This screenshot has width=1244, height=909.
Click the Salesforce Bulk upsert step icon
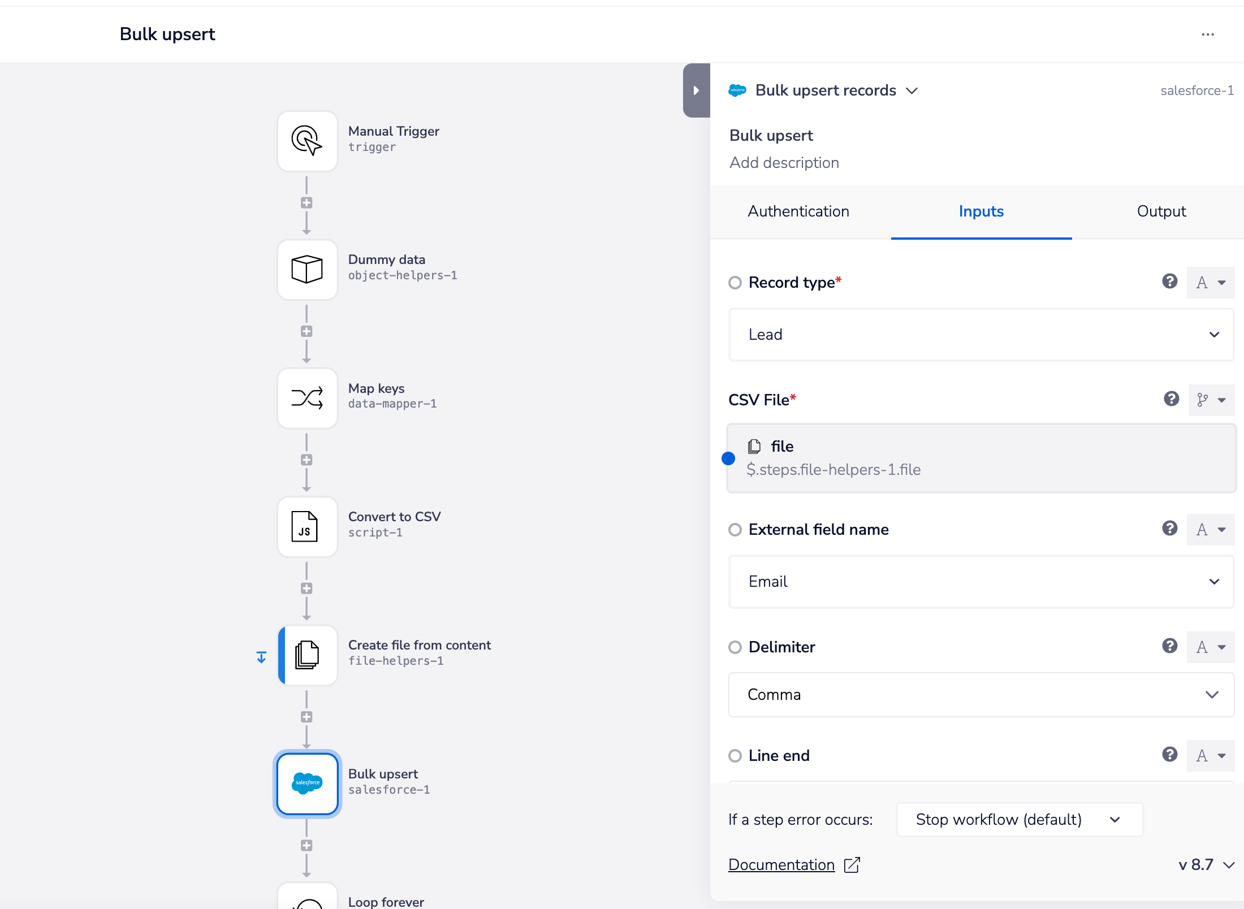pos(307,784)
